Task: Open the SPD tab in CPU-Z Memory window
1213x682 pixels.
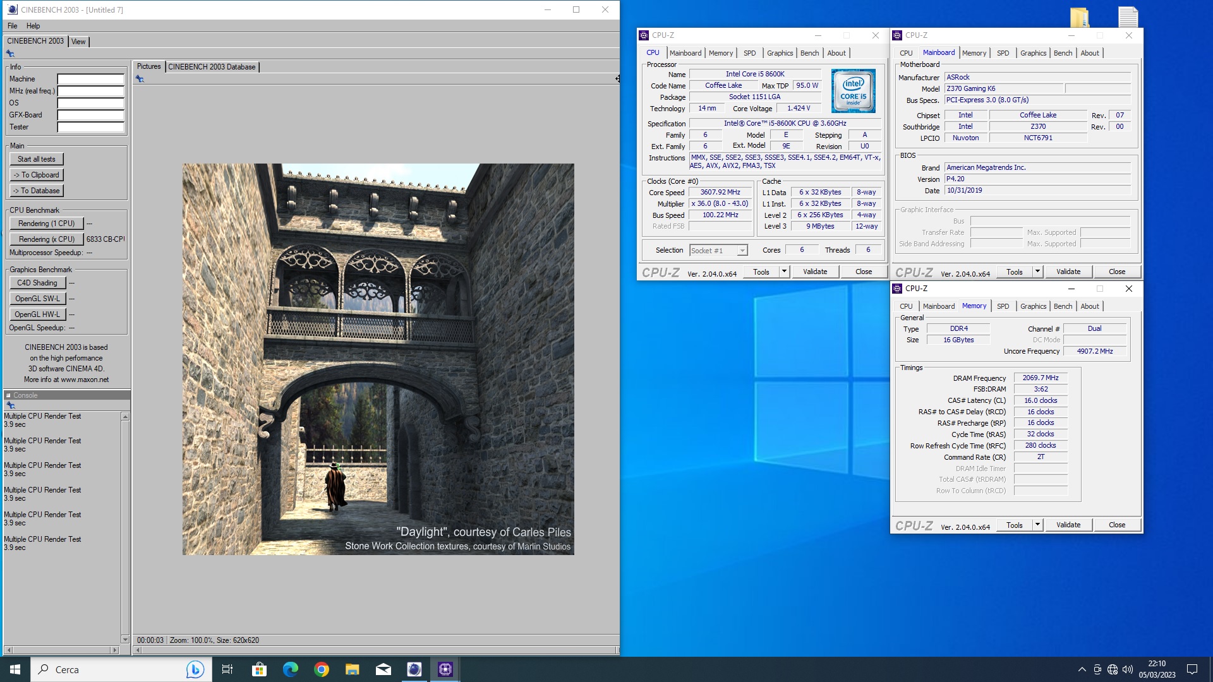Action: (1003, 306)
